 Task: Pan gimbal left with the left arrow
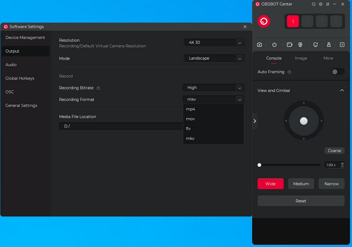[286, 121]
